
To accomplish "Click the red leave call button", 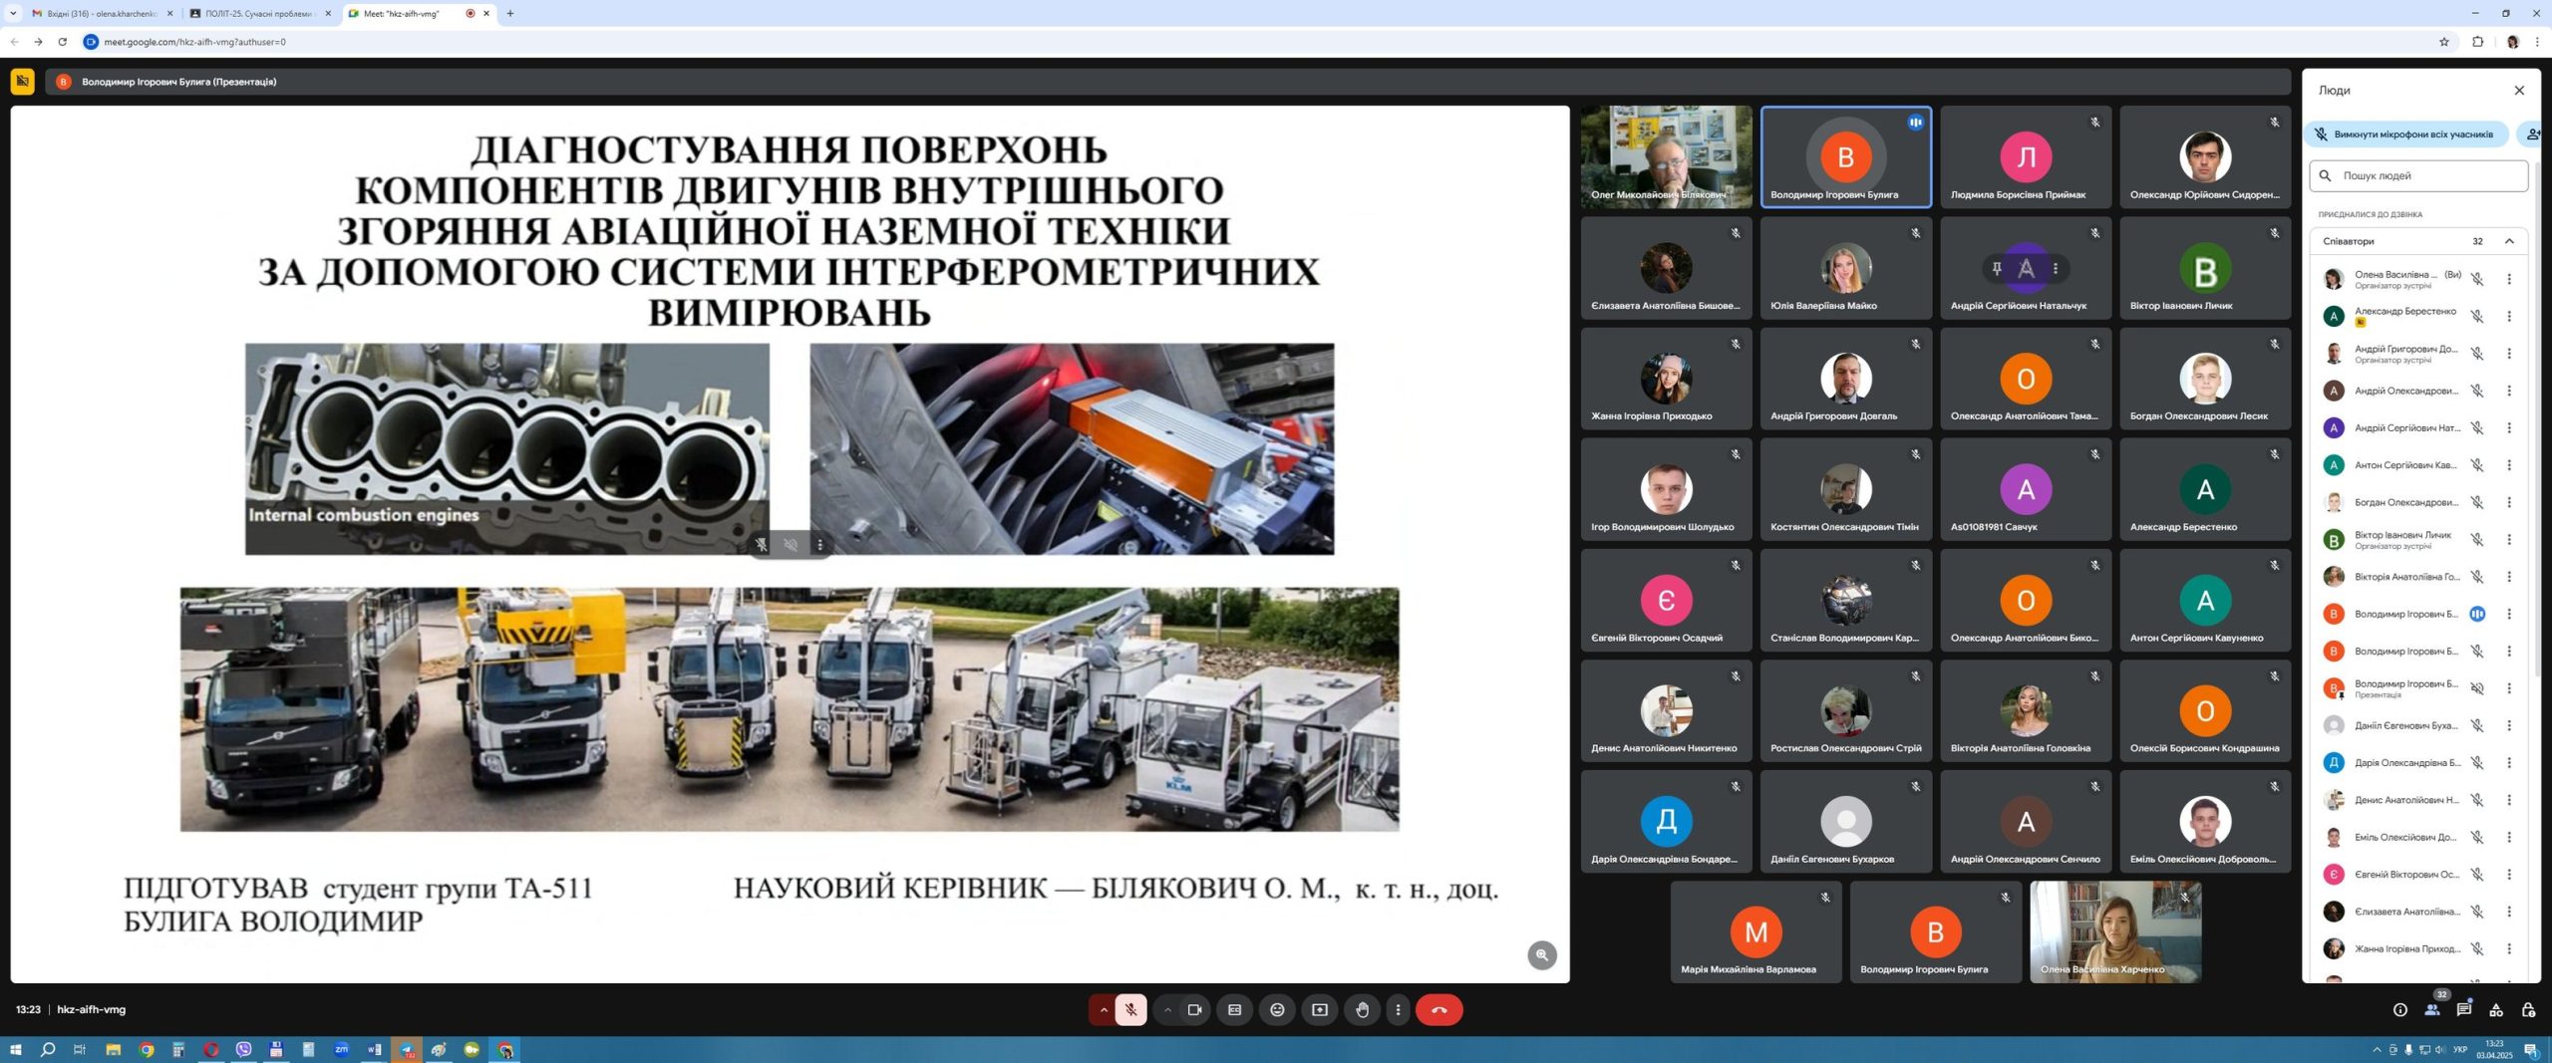I will point(1438,1009).
